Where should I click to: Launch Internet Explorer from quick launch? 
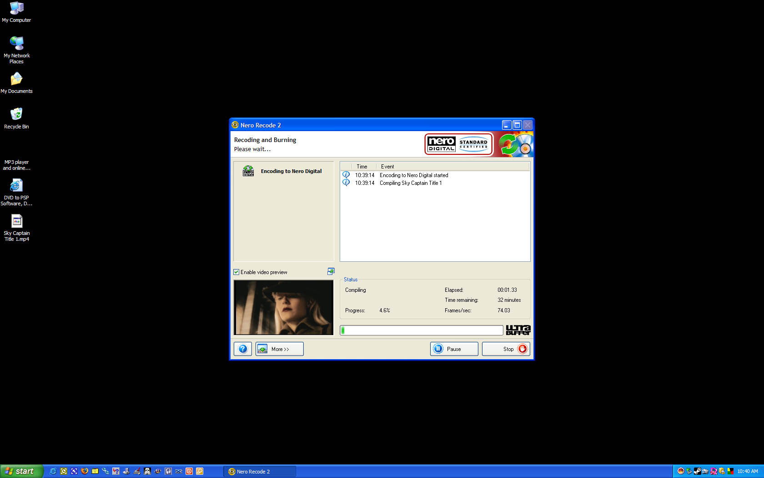pyautogui.click(x=53, y=471)
